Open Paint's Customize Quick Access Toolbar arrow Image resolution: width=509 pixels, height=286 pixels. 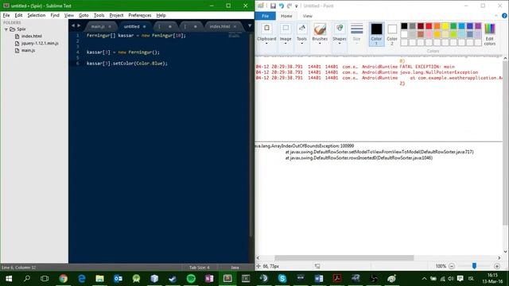297,6
